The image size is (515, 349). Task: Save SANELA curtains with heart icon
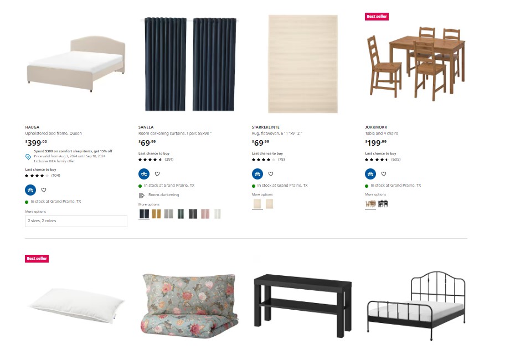click(x=157, y=174)
